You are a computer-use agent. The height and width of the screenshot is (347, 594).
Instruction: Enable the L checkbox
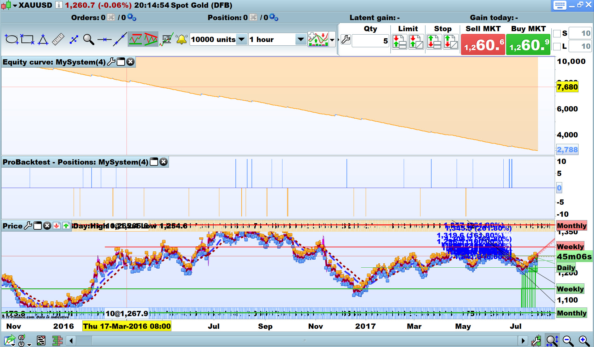coord(557,46)
